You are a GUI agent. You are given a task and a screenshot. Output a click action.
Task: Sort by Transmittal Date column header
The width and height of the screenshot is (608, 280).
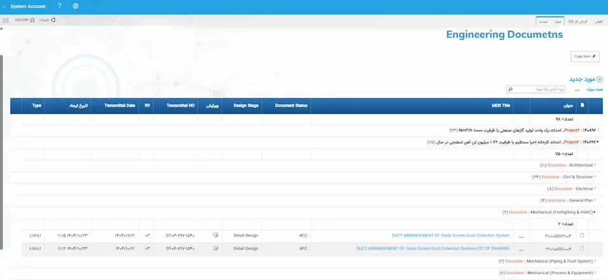[x=119, y=105]
